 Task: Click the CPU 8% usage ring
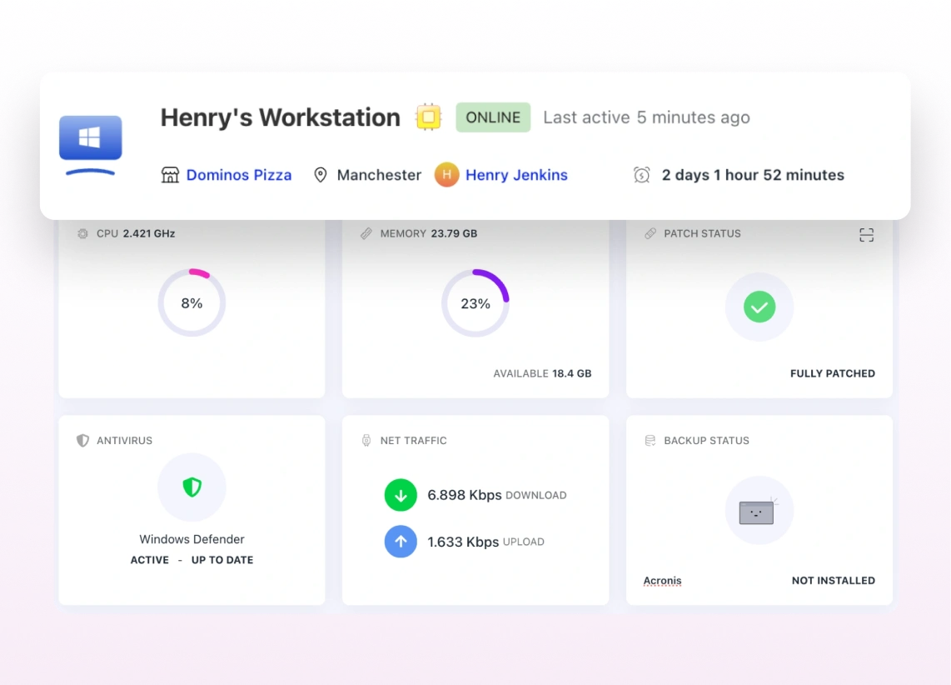pyautogui.click(x=192, y=303)
